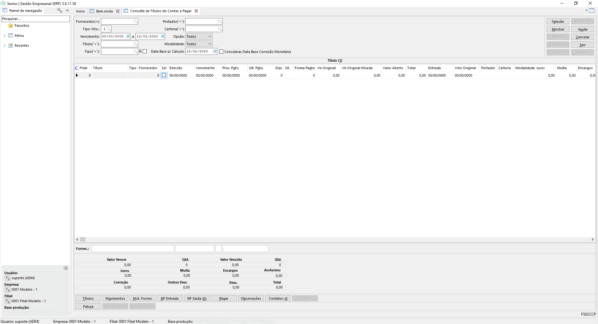Viewport: 598px width, 324px height.
Task: Open calendar for Vencimento start date
Action: 128,36
